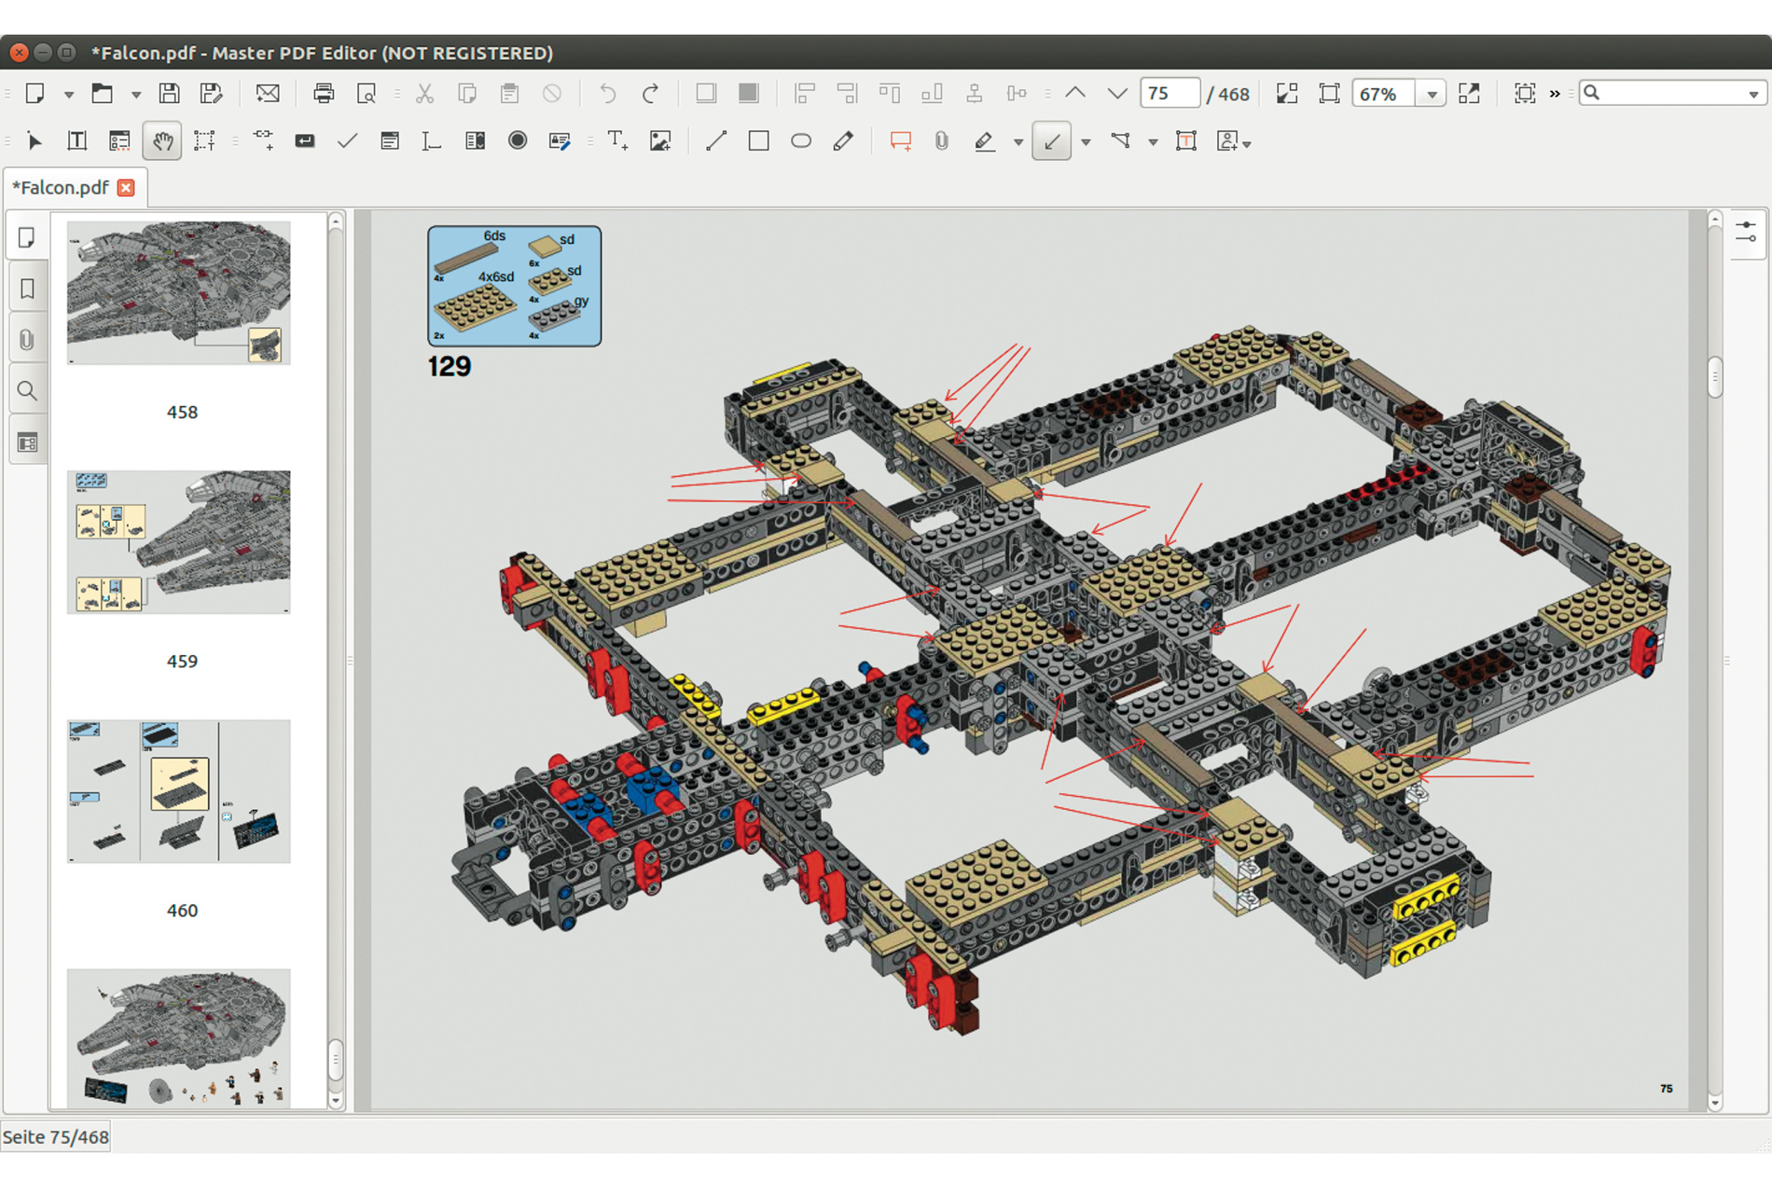The height and width of the screenshot is (1189, 1772).
Task: Open the 67% zoom level dropdown
Action: tap(1432, 94)
